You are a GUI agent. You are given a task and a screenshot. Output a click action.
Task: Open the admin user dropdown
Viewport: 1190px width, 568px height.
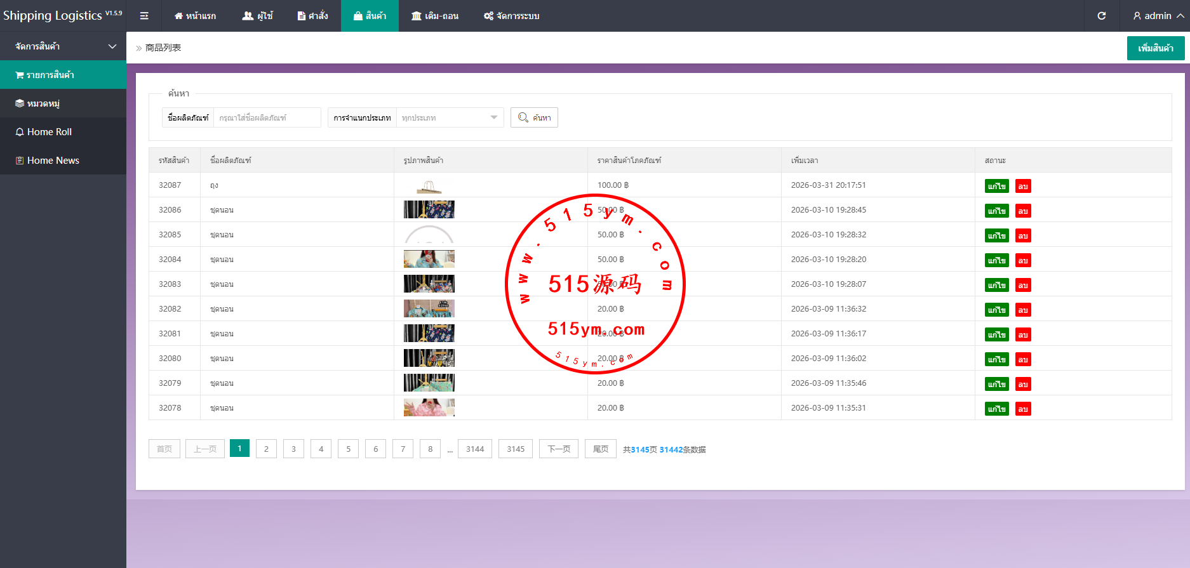pyautogui.click(x=1158, y=16)
